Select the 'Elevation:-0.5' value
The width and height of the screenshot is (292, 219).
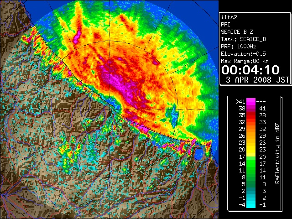pyautogui.click(x=243, y=54)
